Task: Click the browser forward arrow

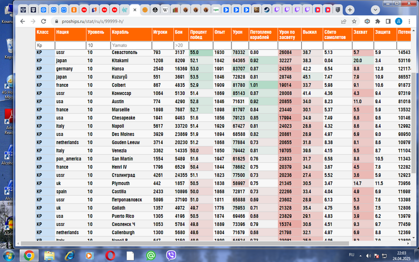Action: coord(33,21)
